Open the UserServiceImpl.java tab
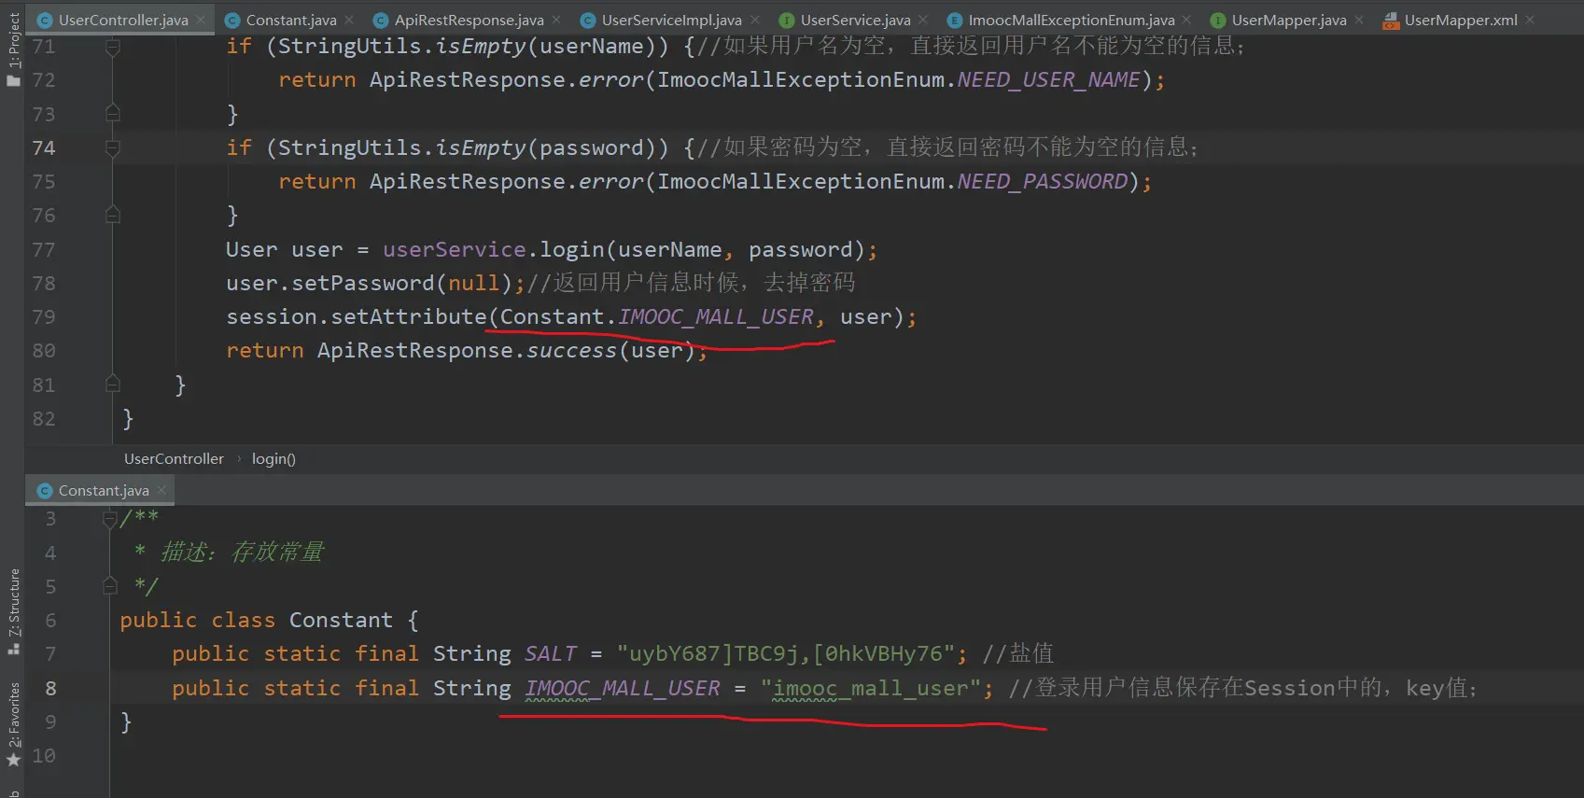Image resolution: width=1584 pixels, height=798 pixels. (672, 20)
